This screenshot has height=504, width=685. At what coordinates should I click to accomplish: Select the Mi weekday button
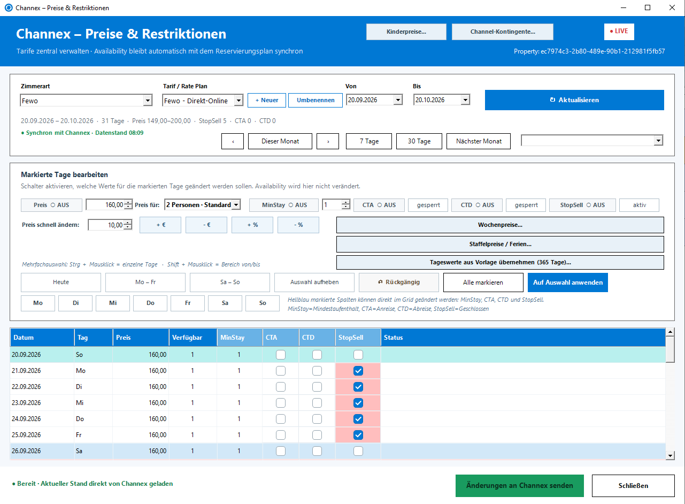[113, 303]
